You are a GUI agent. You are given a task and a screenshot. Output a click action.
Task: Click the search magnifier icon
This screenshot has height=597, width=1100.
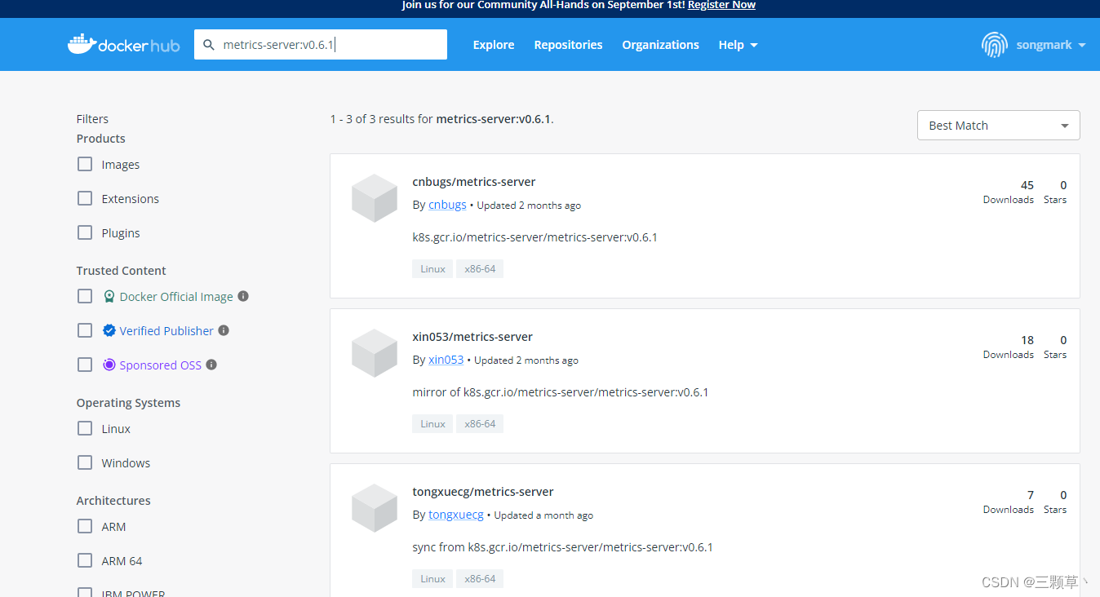209,45
